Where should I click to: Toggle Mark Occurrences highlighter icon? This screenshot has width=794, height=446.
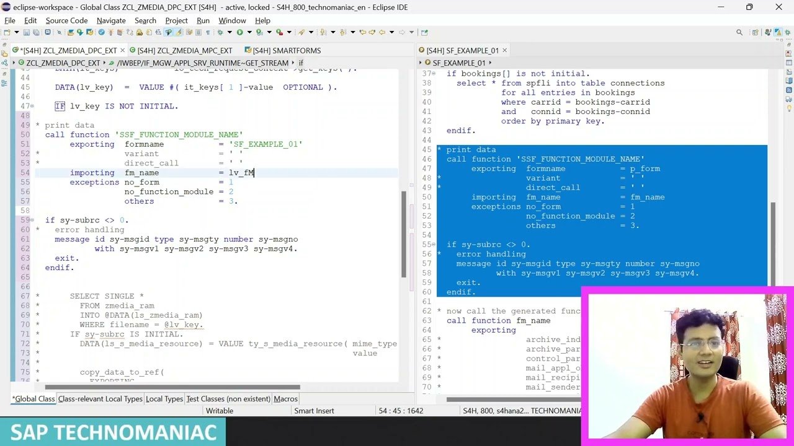pyautogui.click(x=178, y=32)
